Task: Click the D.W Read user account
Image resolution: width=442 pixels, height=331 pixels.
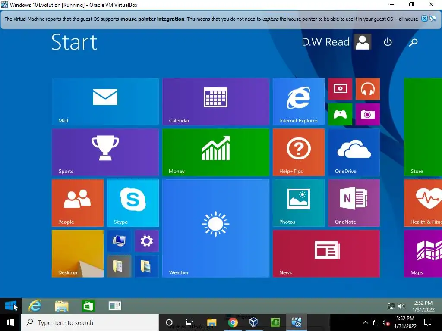Action: point(336,42)
